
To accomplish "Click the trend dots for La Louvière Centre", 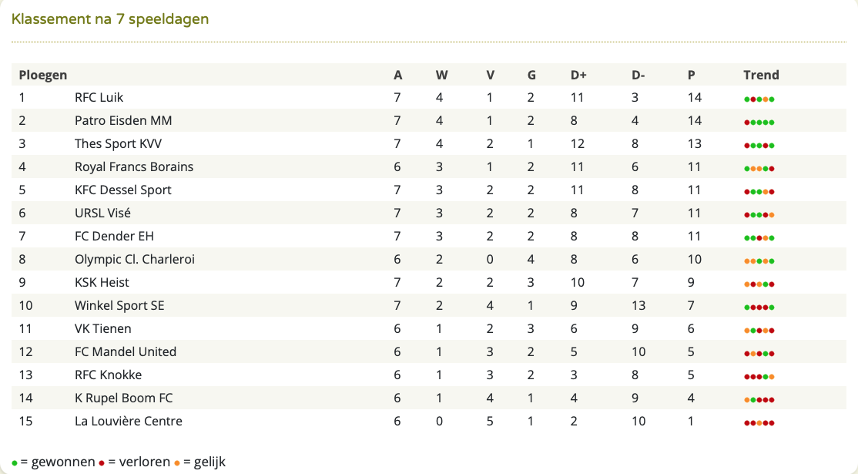I will pyautogui.click(x=759, y=423).
